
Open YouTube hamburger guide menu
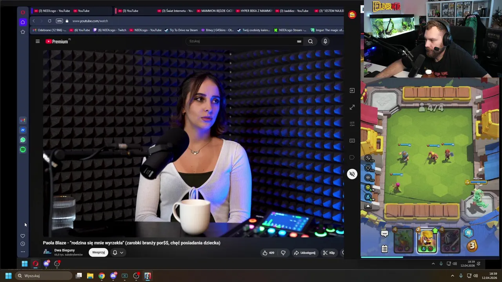(38, 41)
